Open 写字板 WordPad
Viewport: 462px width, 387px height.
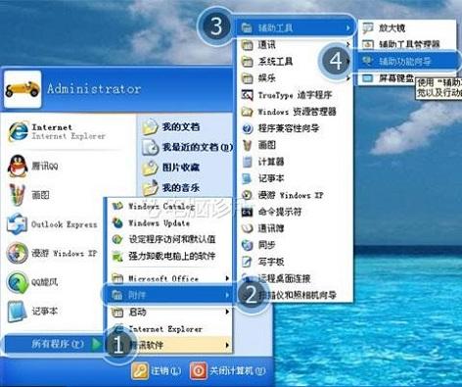pyautogui.click(x=263, y=262)
